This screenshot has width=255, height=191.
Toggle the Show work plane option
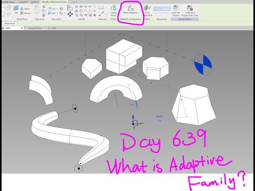pos(25,8)
